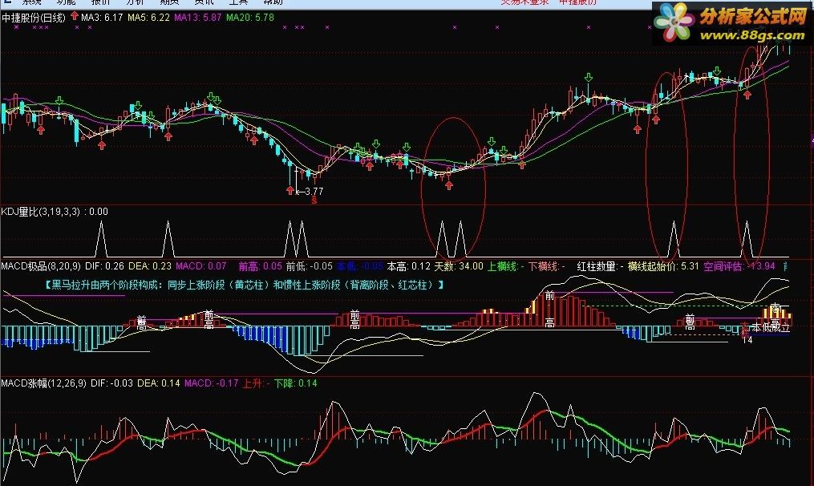Image resolution: width=814 pixels, height=486 pixels.
Task: Click the purple MACD: 0.07 value
Action: pyautogui.click(x=201, y=265)
